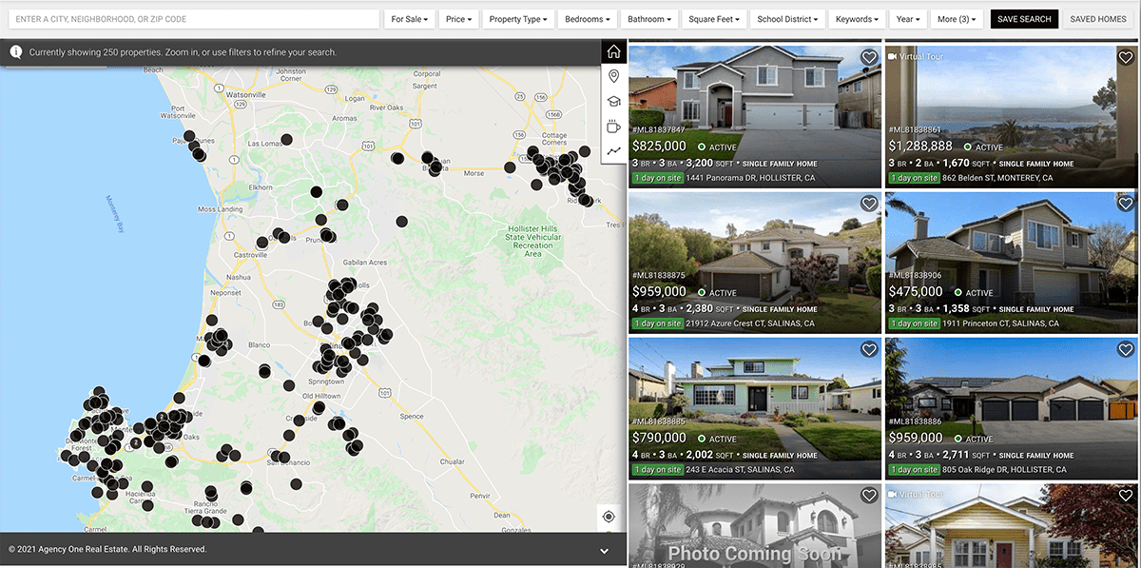
Task: Click the map marker beside Las Lomas
Action: (286, 139)
